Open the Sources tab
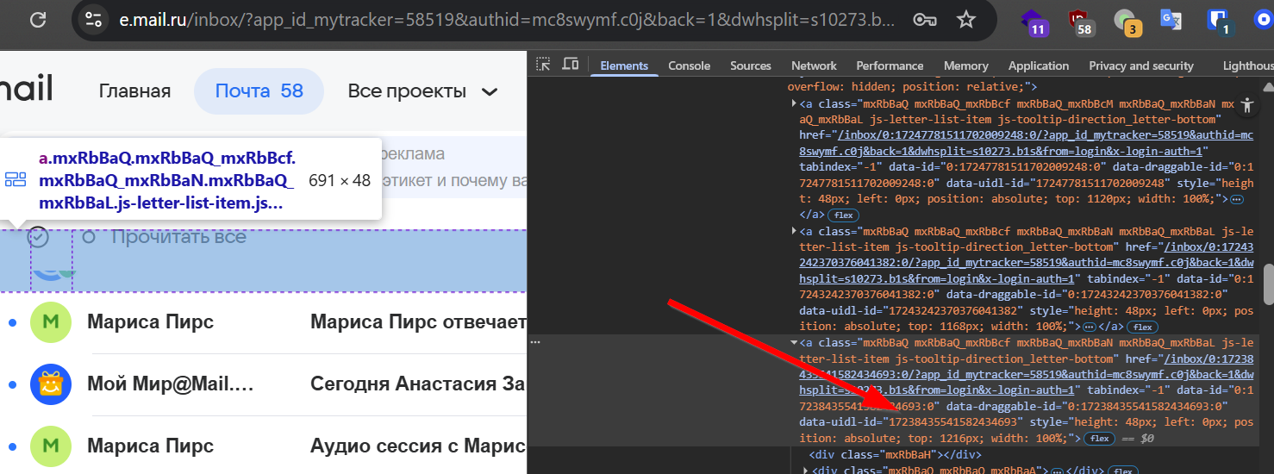 tap(751, 65)
